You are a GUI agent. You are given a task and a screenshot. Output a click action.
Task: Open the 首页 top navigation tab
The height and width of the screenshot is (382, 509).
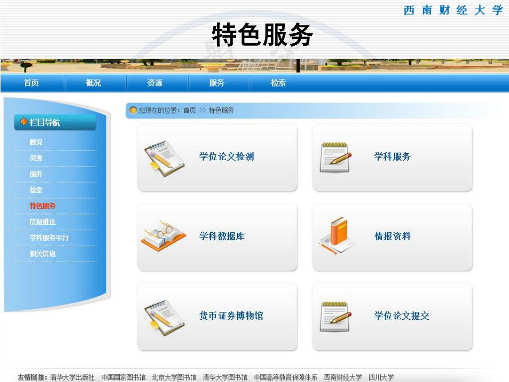31,83
